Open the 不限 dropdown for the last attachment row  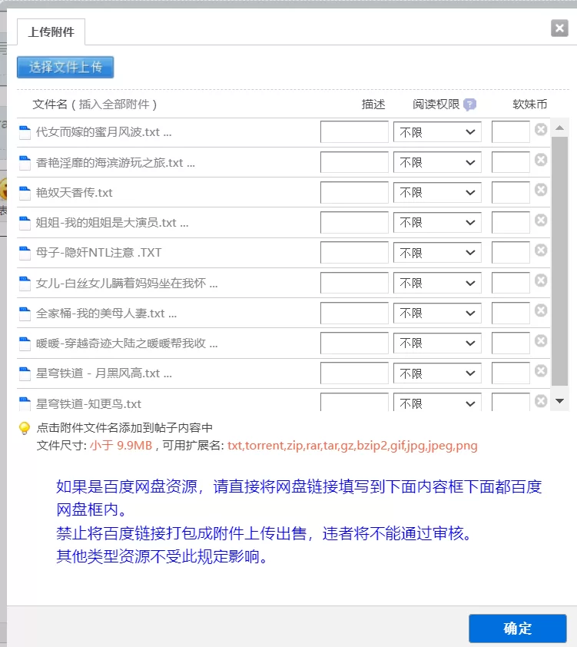point(436,403)
